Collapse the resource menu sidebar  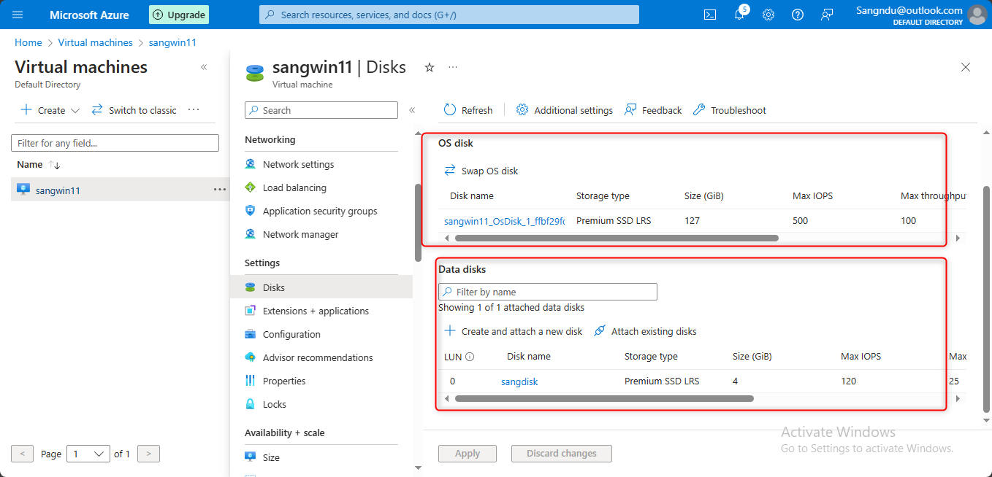click(x=412, y=110)
